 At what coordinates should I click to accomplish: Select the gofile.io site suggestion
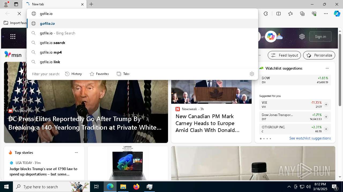point(142,23)
